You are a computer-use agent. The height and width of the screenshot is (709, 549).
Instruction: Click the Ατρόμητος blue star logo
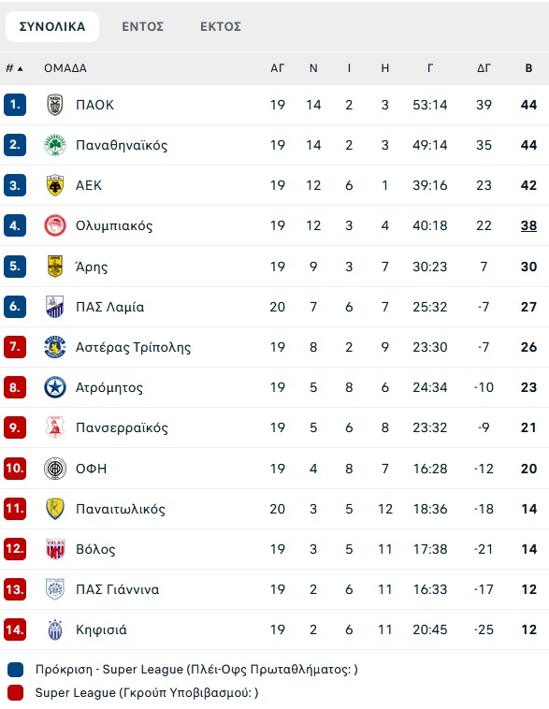pos(55,387)
